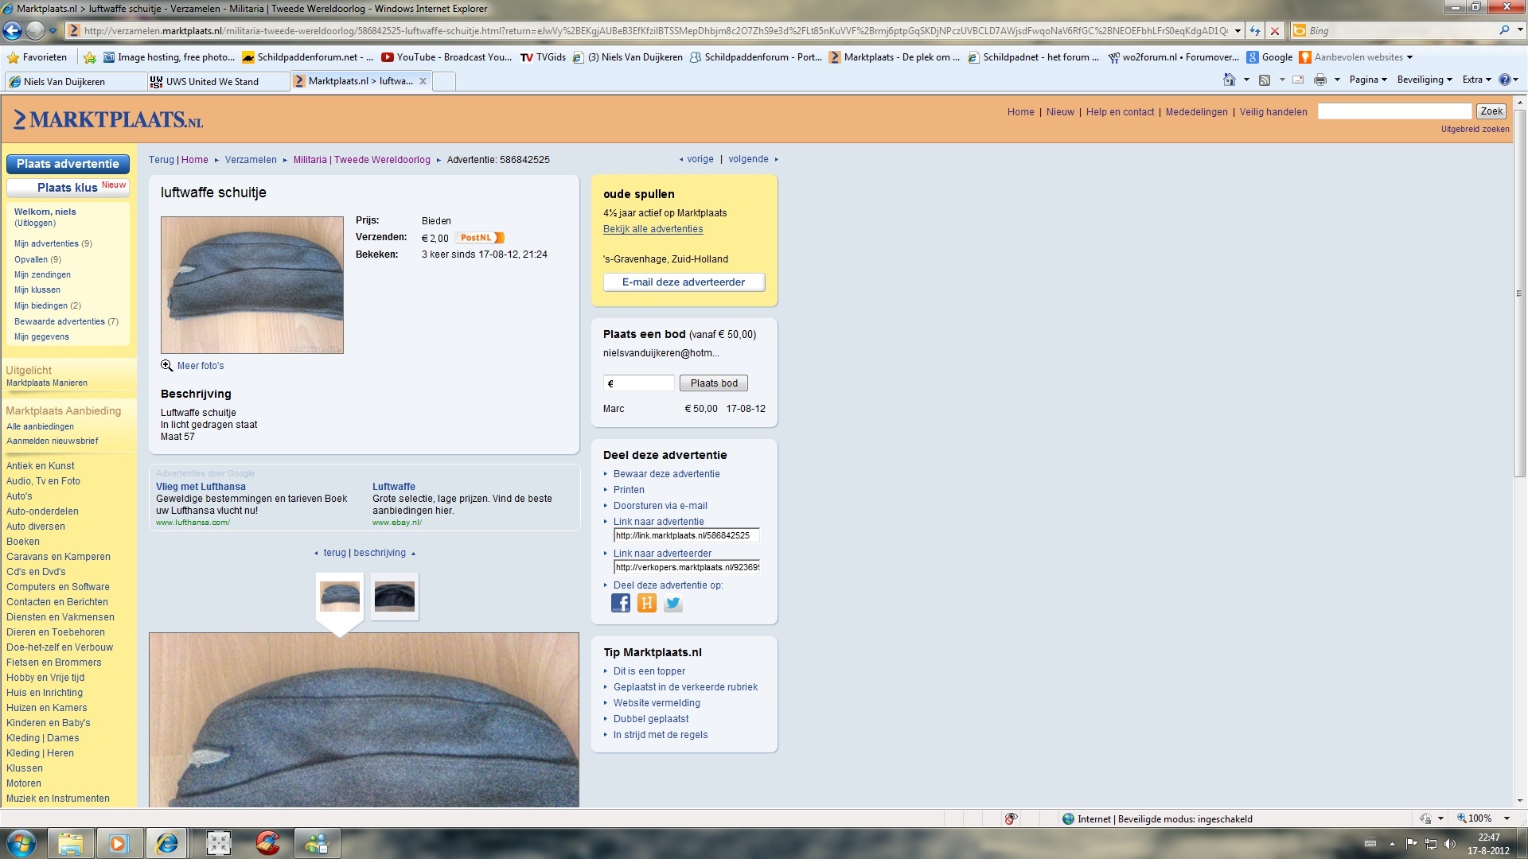Click the Bing search magnifier icon
The width and height of the screenshot is (1528, 859).
point(1504,31)
